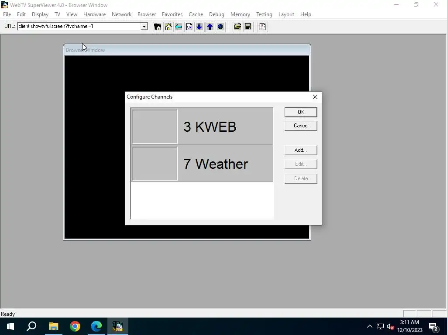The image size is (447, 335).
Task: Open the Windows Start menu
Action: click(10, 326)
